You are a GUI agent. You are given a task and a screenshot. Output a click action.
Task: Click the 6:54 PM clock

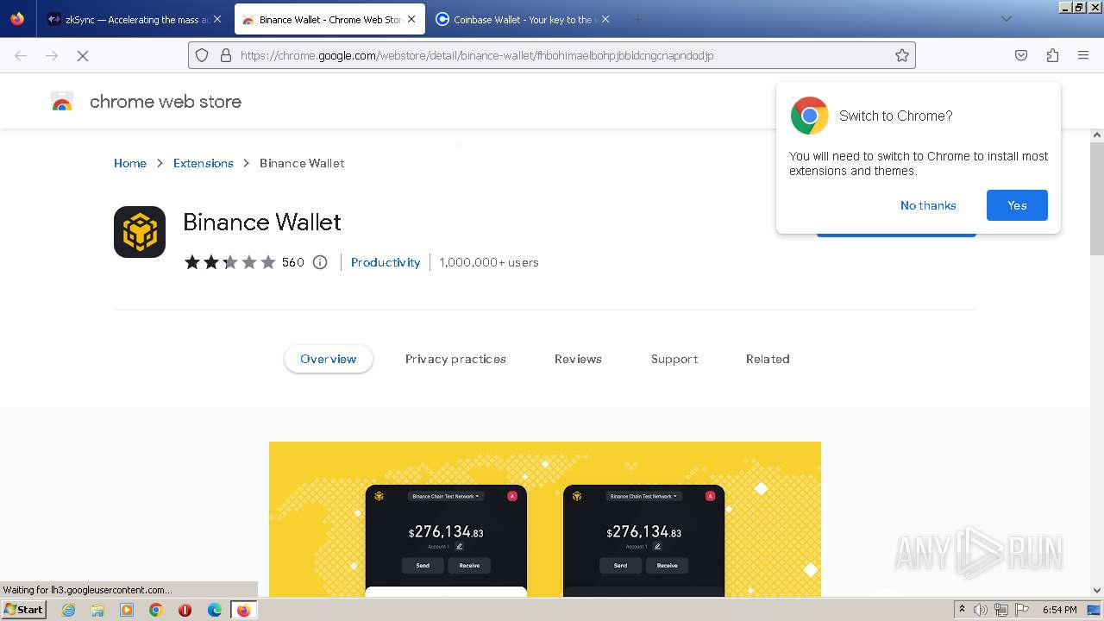tap(1059, 610)
